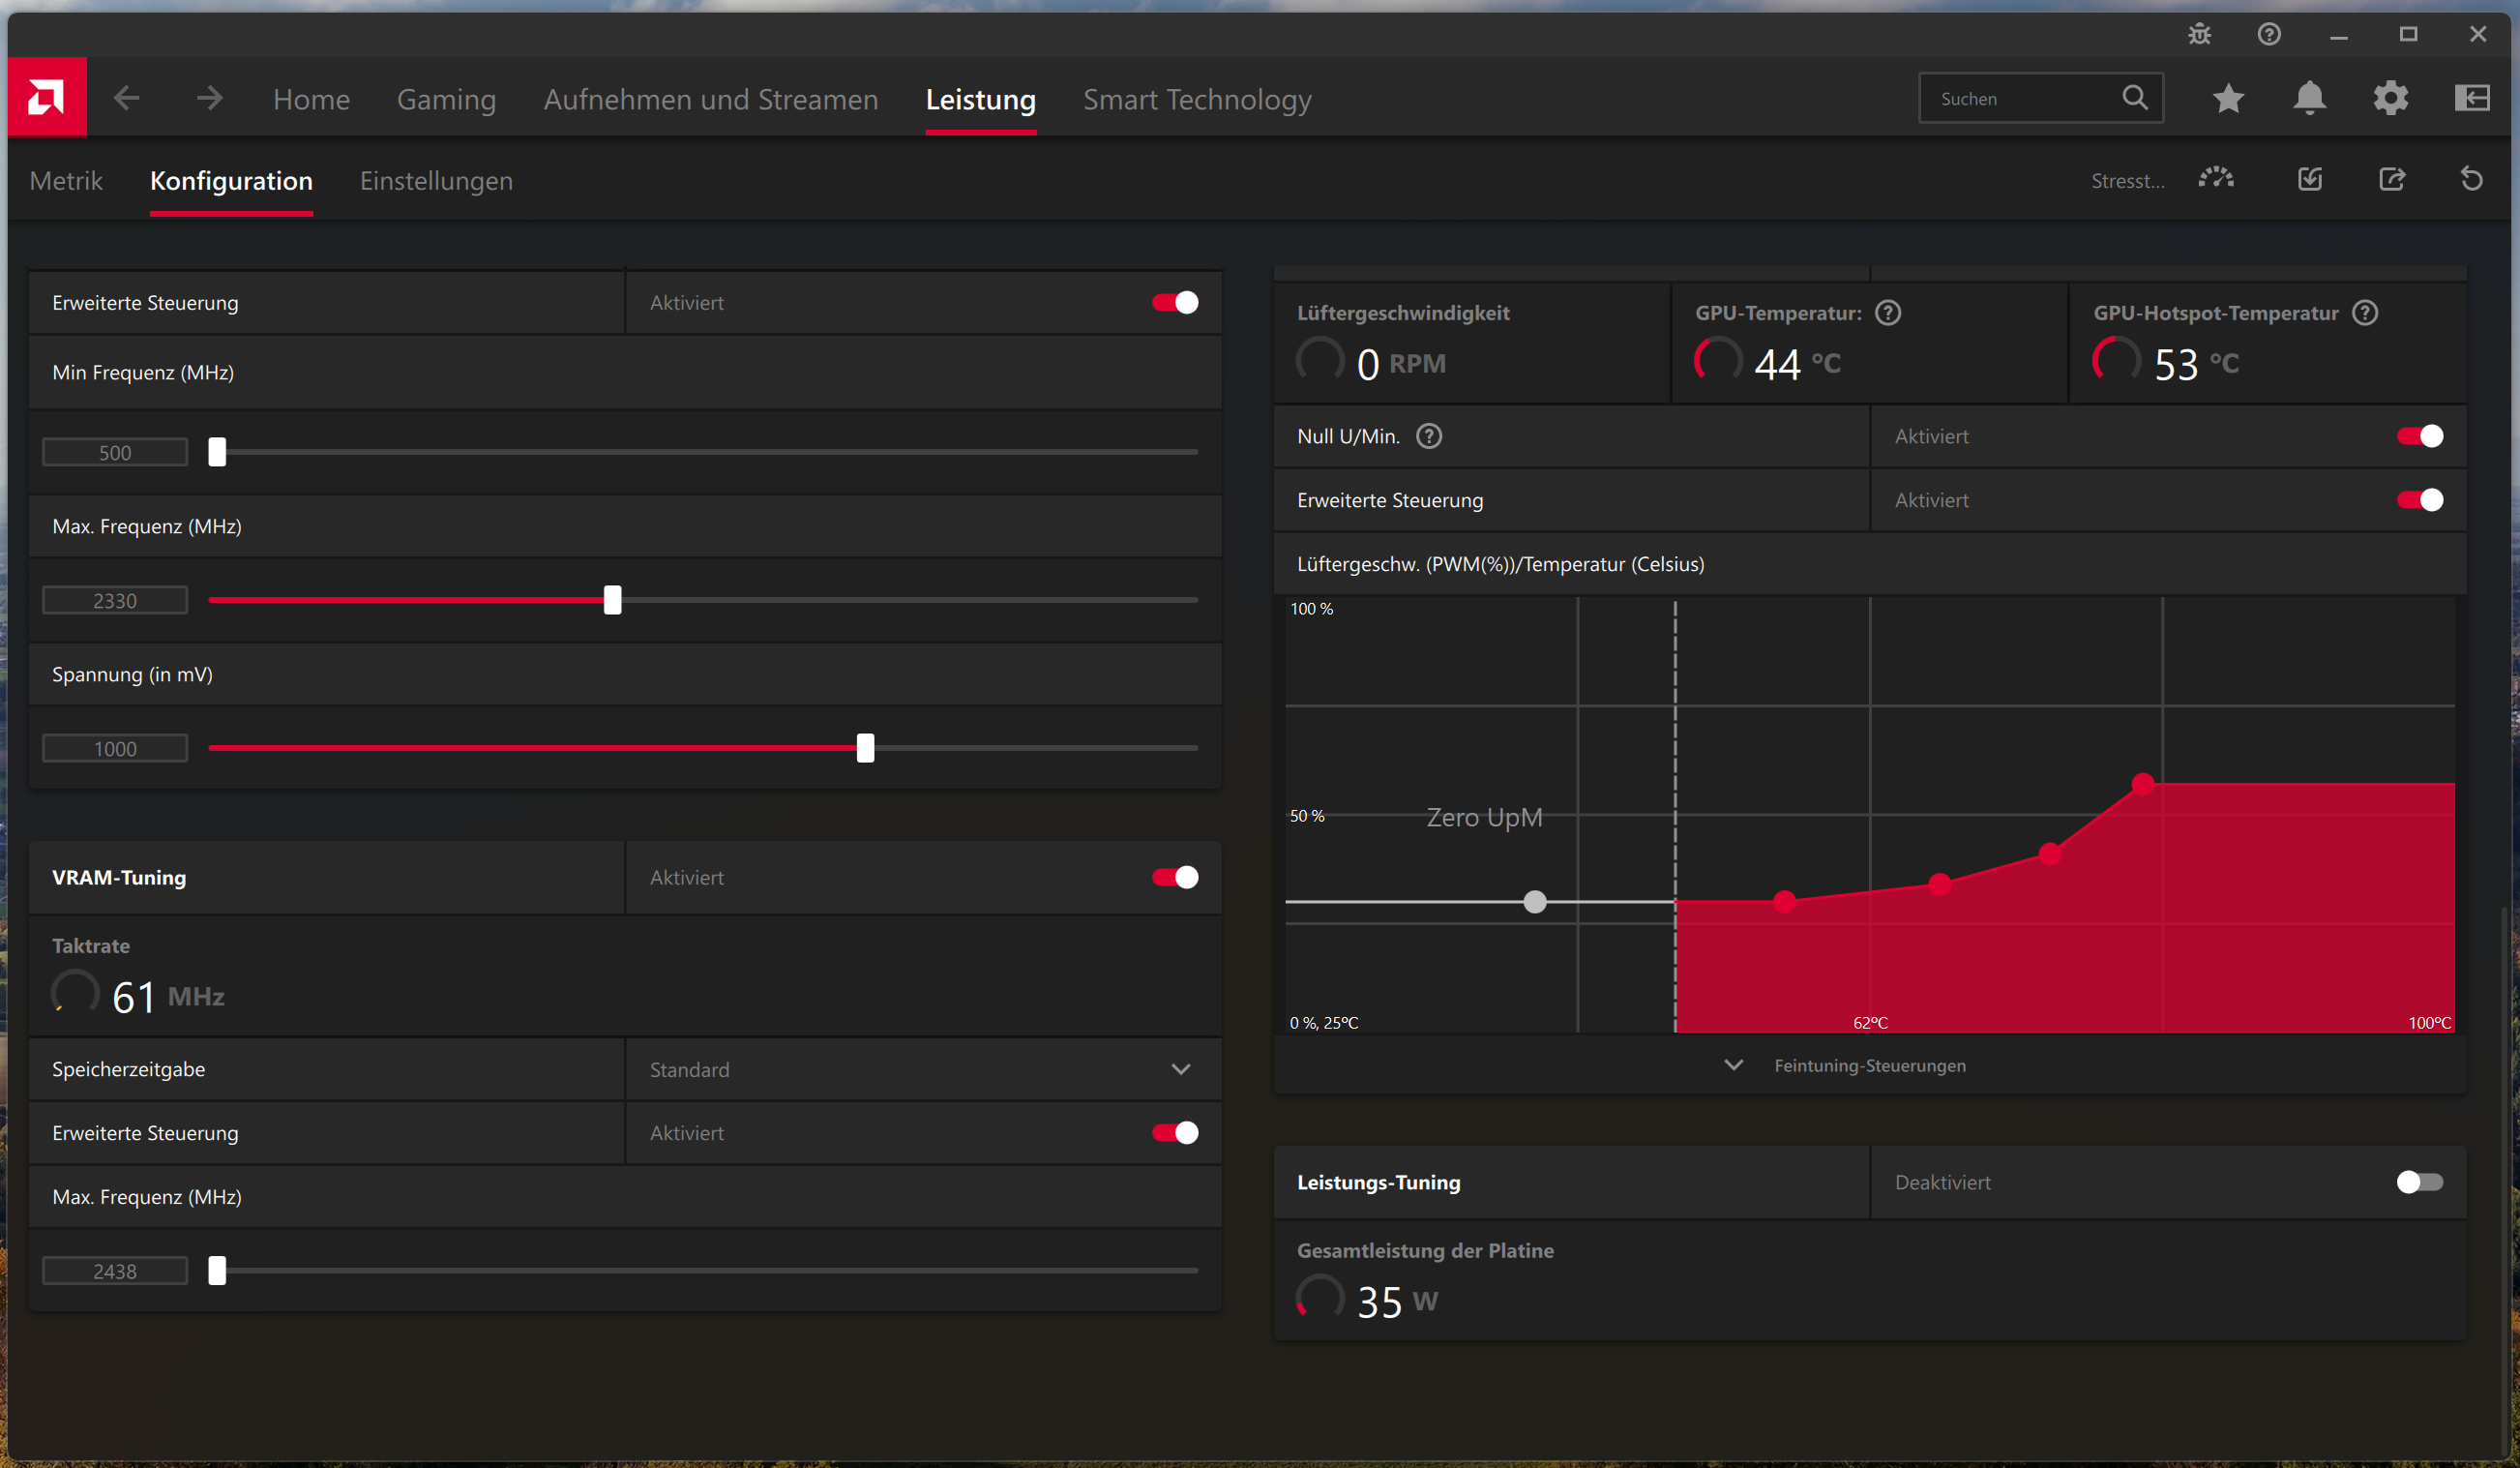Click the Min Frequenz 500 value field
2520x1468 pixels.
[x=115, y=452]
